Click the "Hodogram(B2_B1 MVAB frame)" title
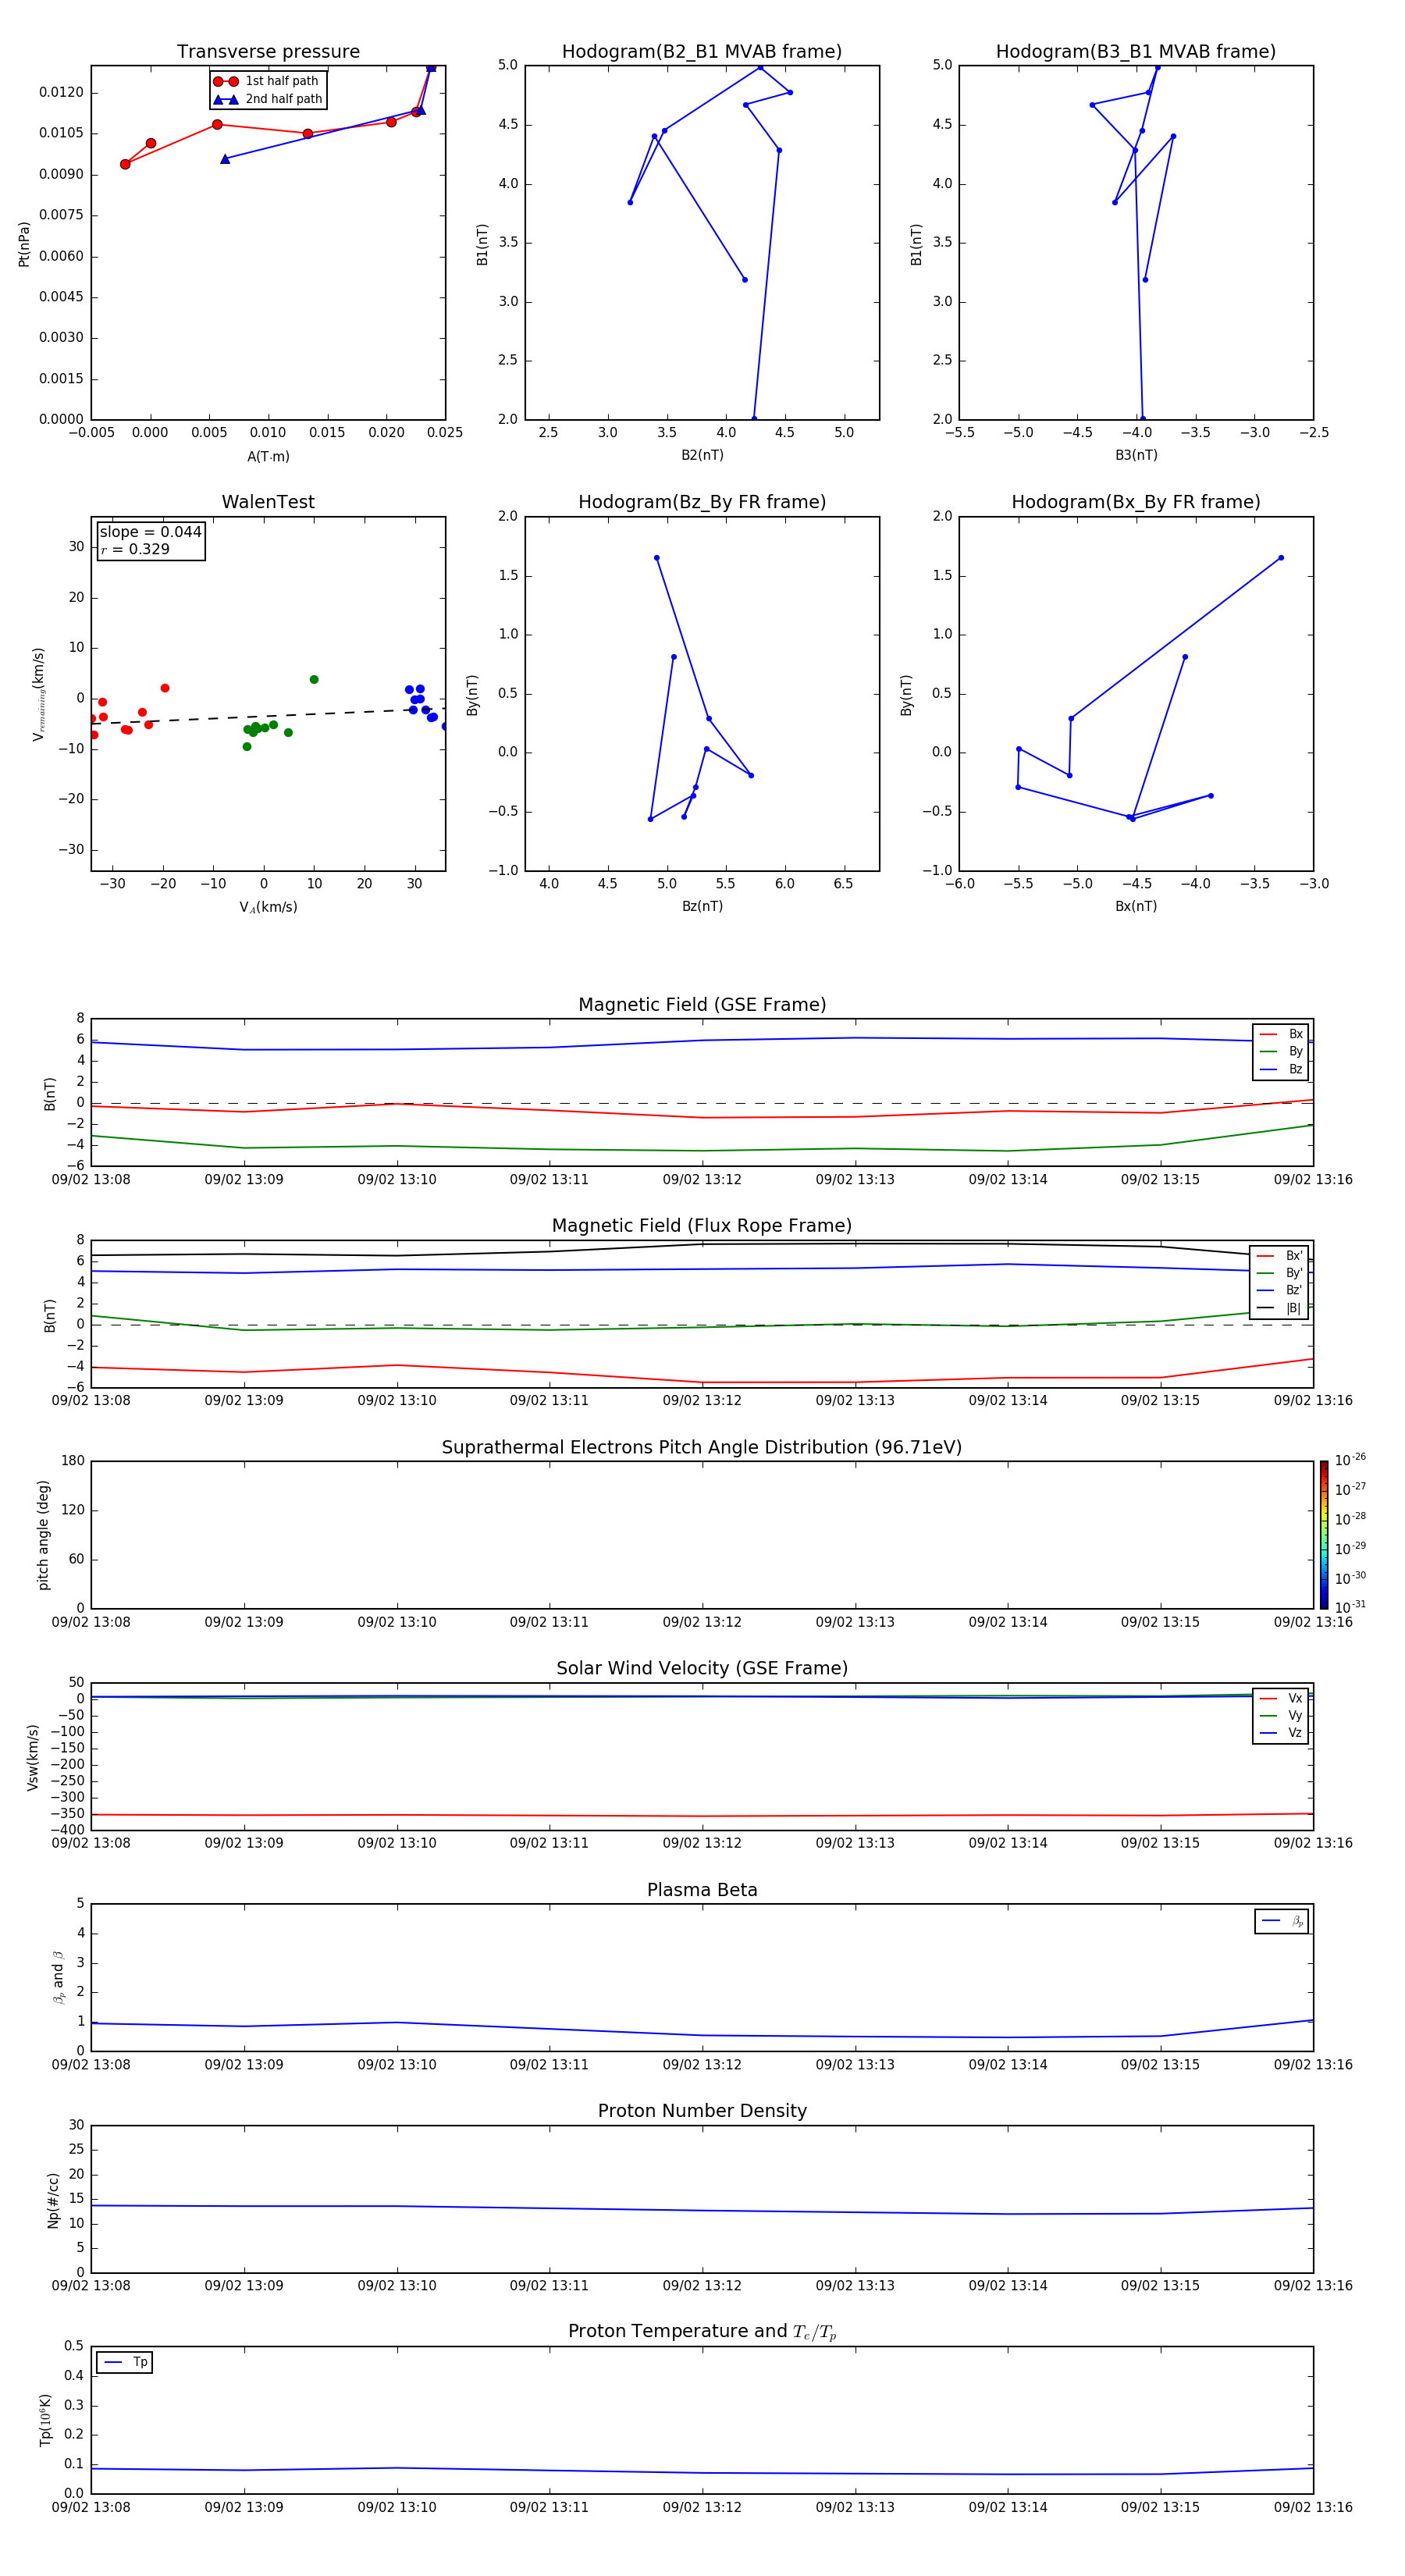This screenshot has height=2576, width=1405. [702, 52]
